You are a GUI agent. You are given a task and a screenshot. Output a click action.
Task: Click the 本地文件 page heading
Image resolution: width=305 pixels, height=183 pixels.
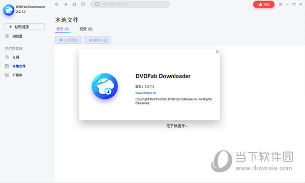(67, 20)
